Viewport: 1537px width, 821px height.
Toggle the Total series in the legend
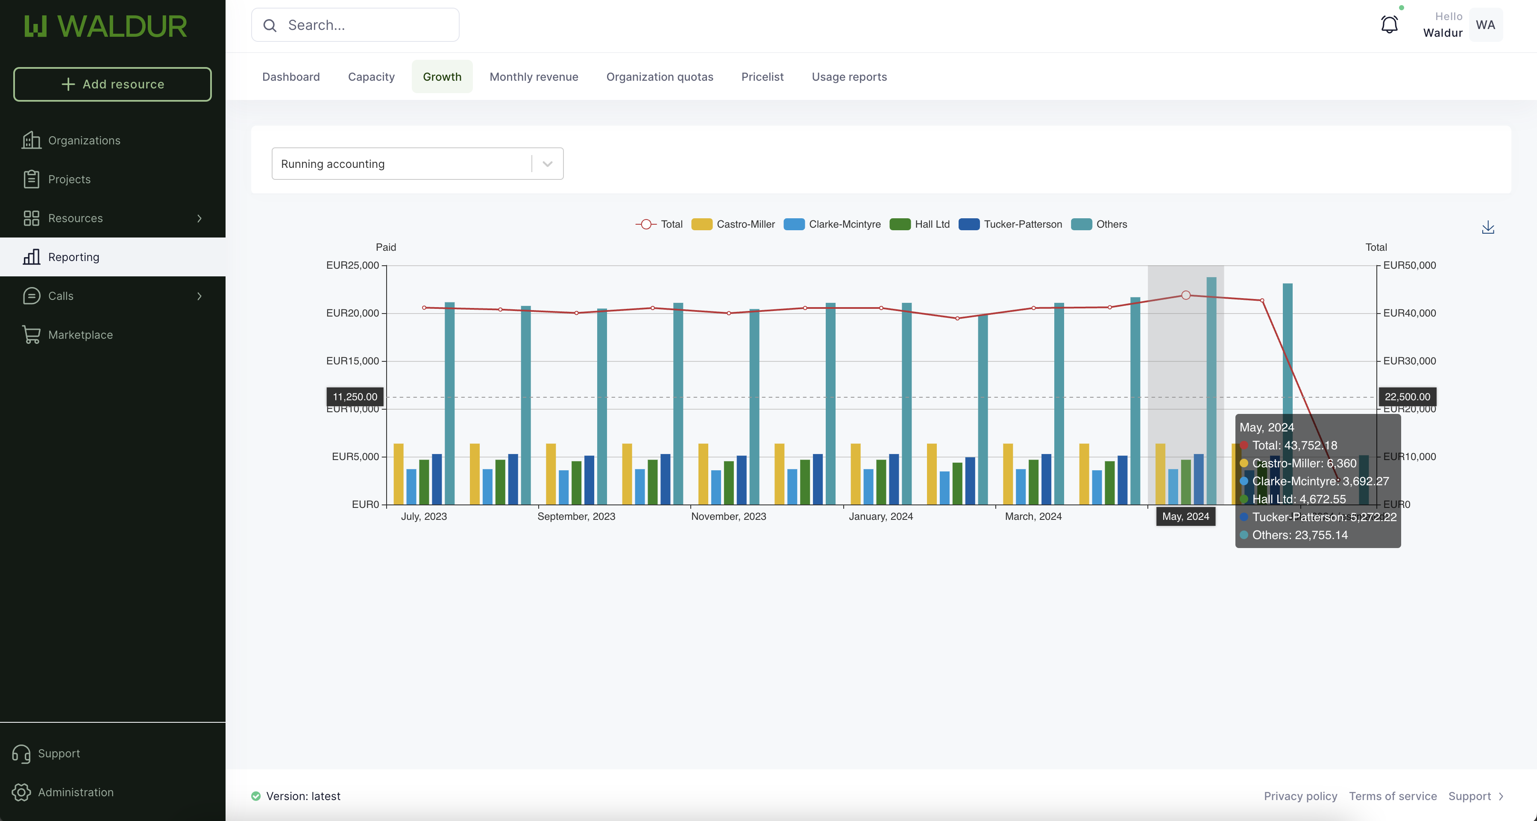(659, 224)
